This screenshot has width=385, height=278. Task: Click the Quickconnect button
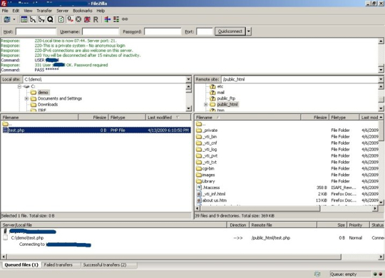(x=230, y=31)
